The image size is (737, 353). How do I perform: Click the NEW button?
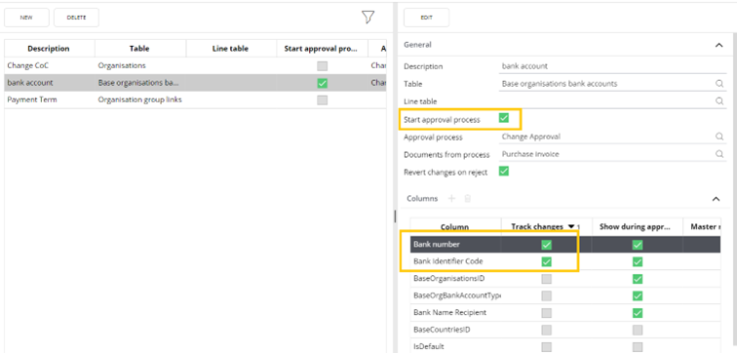coord(26,18)
